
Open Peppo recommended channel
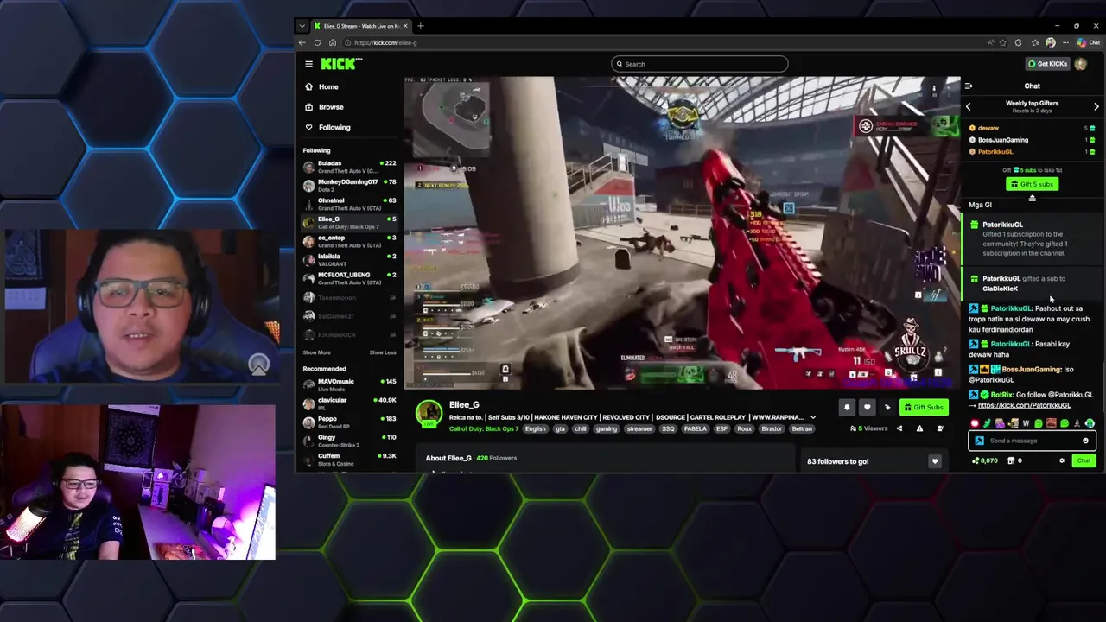[349, 422]
